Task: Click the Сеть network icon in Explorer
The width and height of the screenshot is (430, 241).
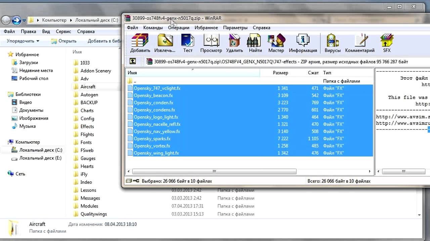Action: tap(11, 174)
